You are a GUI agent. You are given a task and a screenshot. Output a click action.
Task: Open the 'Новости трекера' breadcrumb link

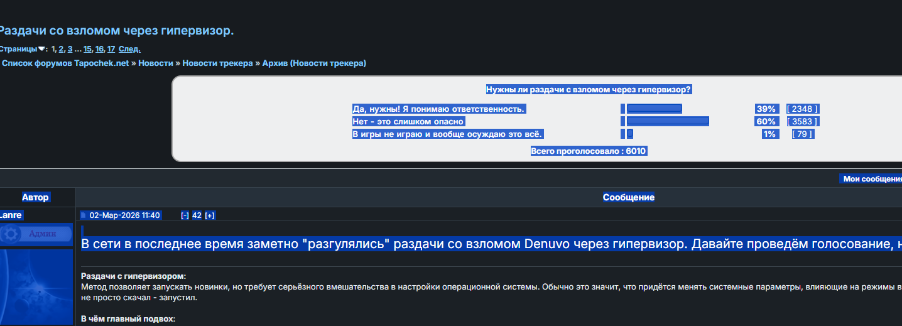tap(217, 63)
